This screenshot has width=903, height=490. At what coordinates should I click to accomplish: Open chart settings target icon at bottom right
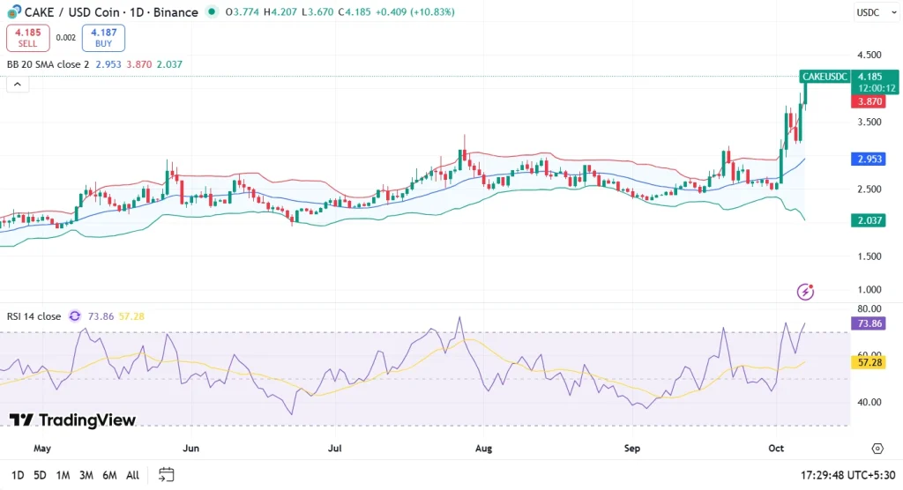point(877,449)
